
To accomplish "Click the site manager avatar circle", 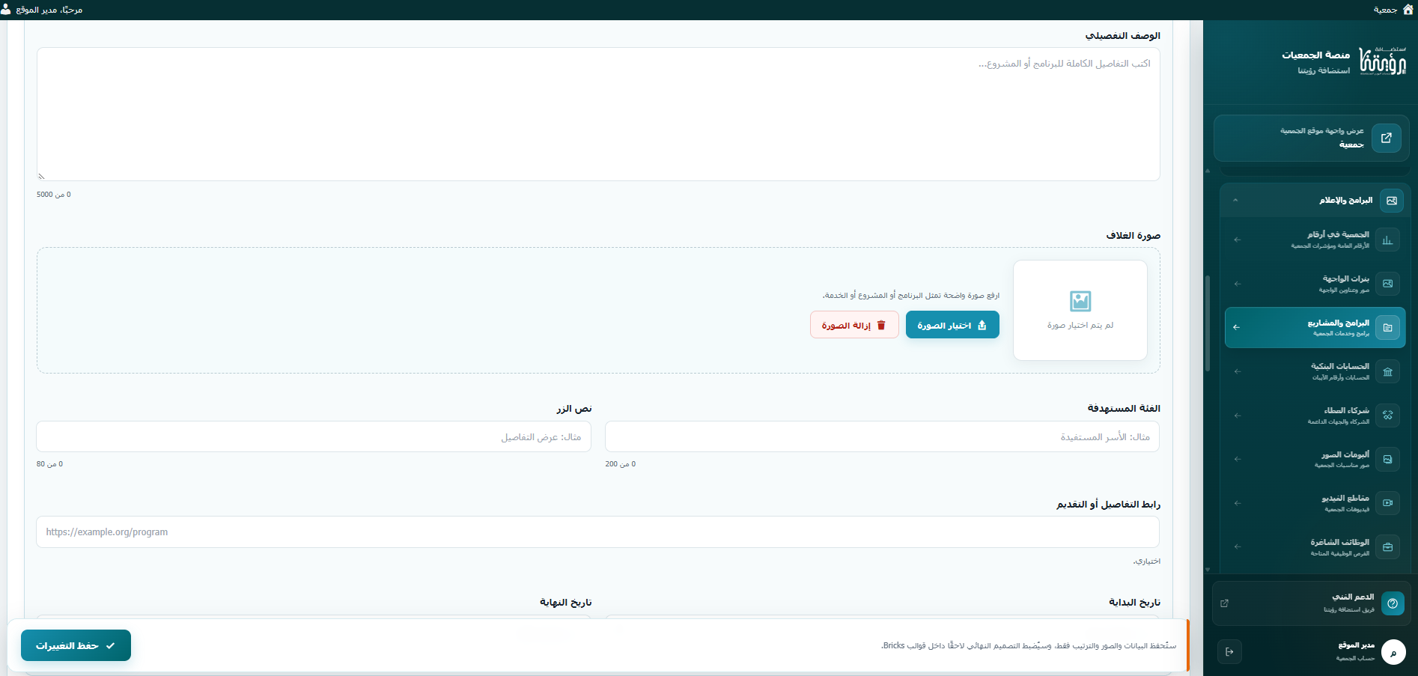I will click(x=1393, y=652).
